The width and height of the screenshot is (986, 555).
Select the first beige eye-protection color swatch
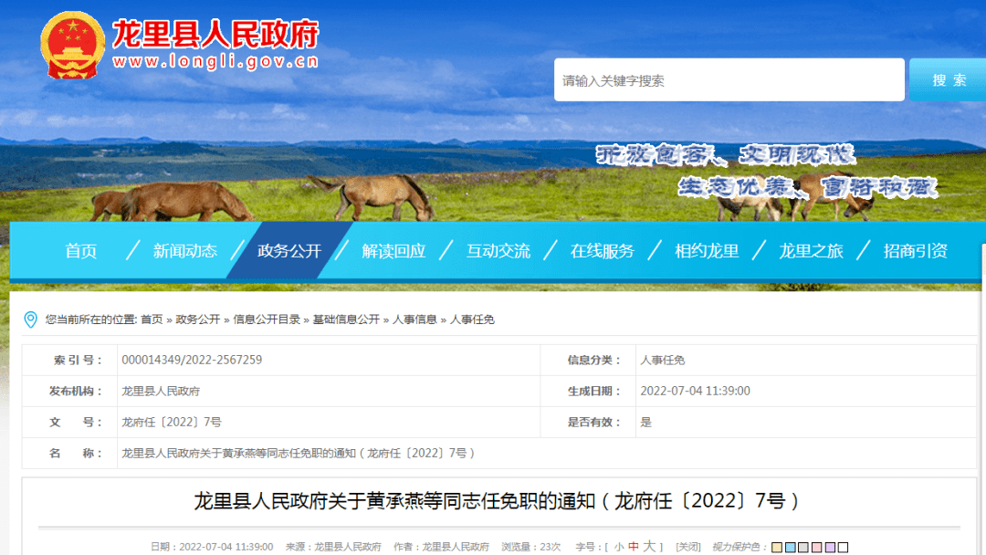pos(776,548)
